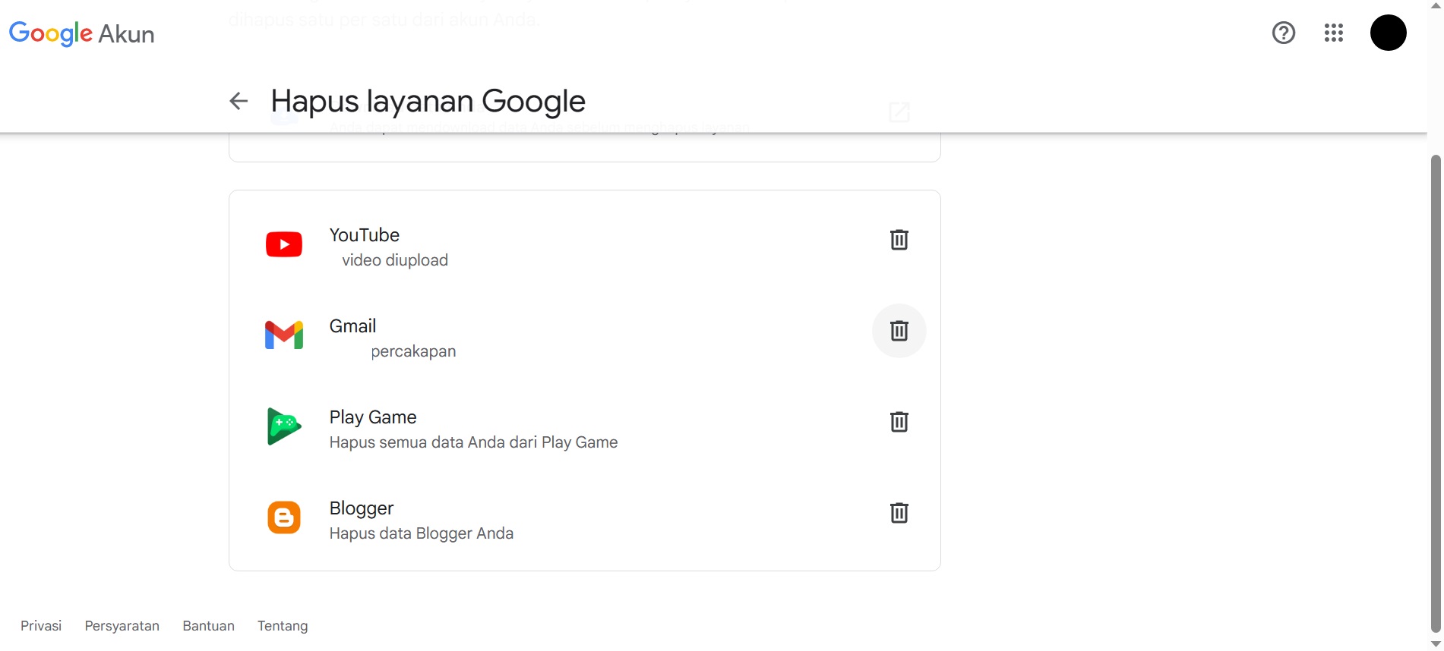The width and height of the screenshot is (1444, 651).
Task: Open the help question mark icon
Action: tap(1284, 33)
